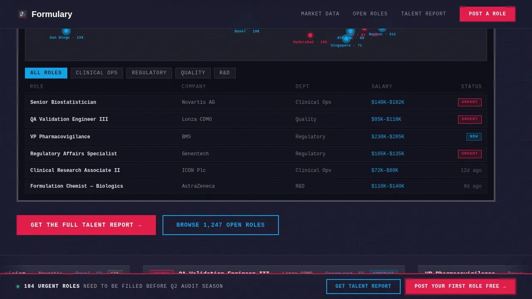
Task: Click Get Talent Report in bottom bar
Action: (x=363, y=287)
